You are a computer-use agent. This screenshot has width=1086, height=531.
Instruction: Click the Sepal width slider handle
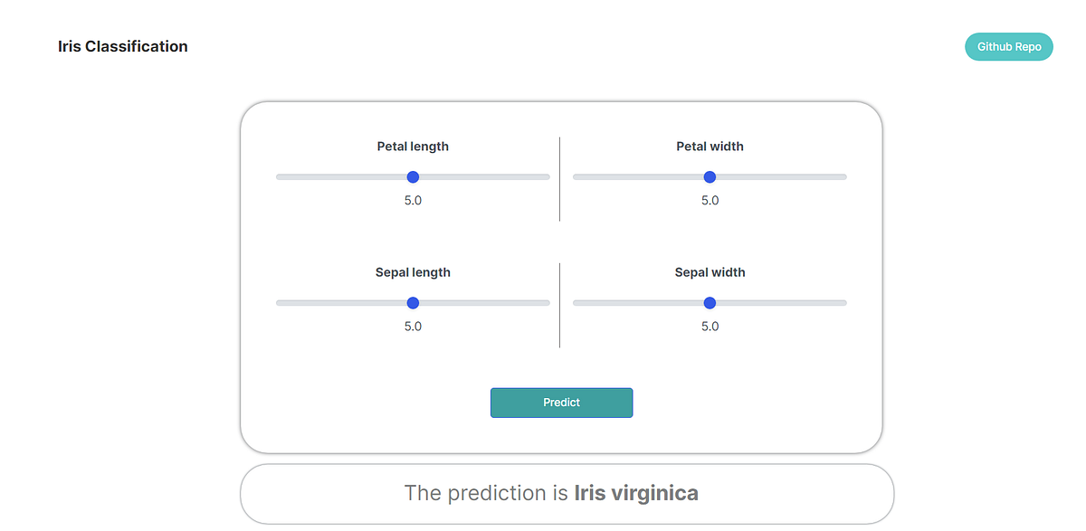tap(710, 302)
